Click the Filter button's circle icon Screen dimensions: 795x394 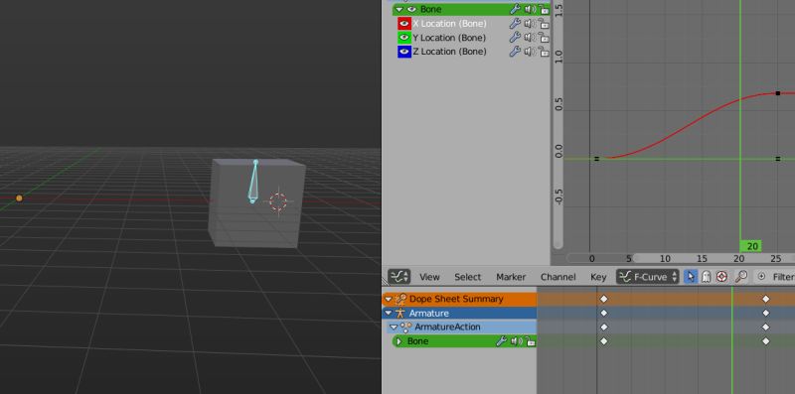(x=761, y=277)
